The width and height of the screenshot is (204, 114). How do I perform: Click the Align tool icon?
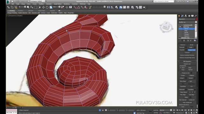point(112,7)
